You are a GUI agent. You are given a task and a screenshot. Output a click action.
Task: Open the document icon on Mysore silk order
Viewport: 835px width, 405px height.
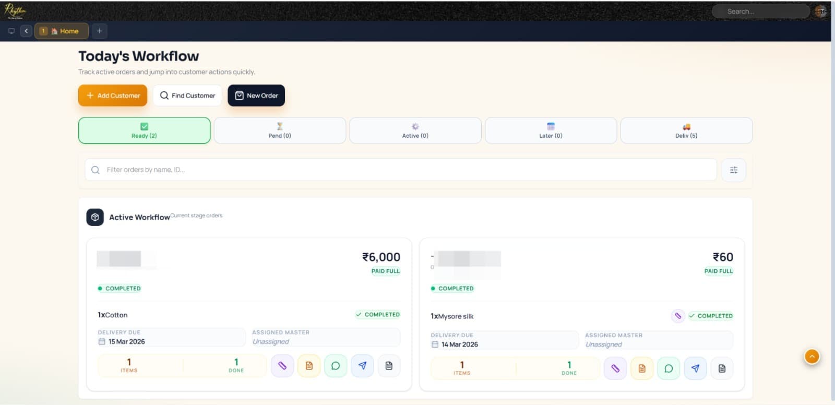(722, 368)
